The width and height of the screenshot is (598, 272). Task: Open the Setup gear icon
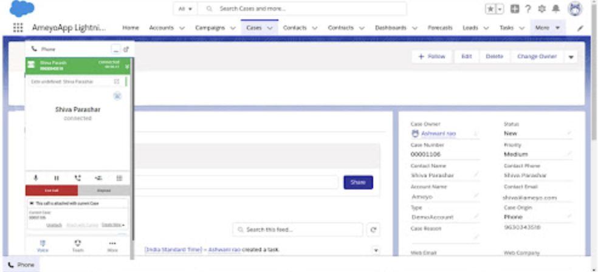pyautogui.click(x=541, y=9)
